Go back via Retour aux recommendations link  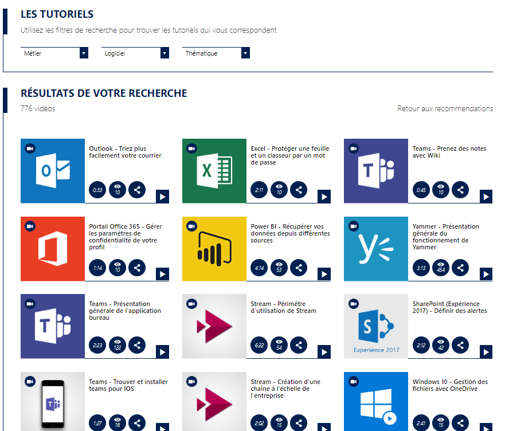pos(445,108)
